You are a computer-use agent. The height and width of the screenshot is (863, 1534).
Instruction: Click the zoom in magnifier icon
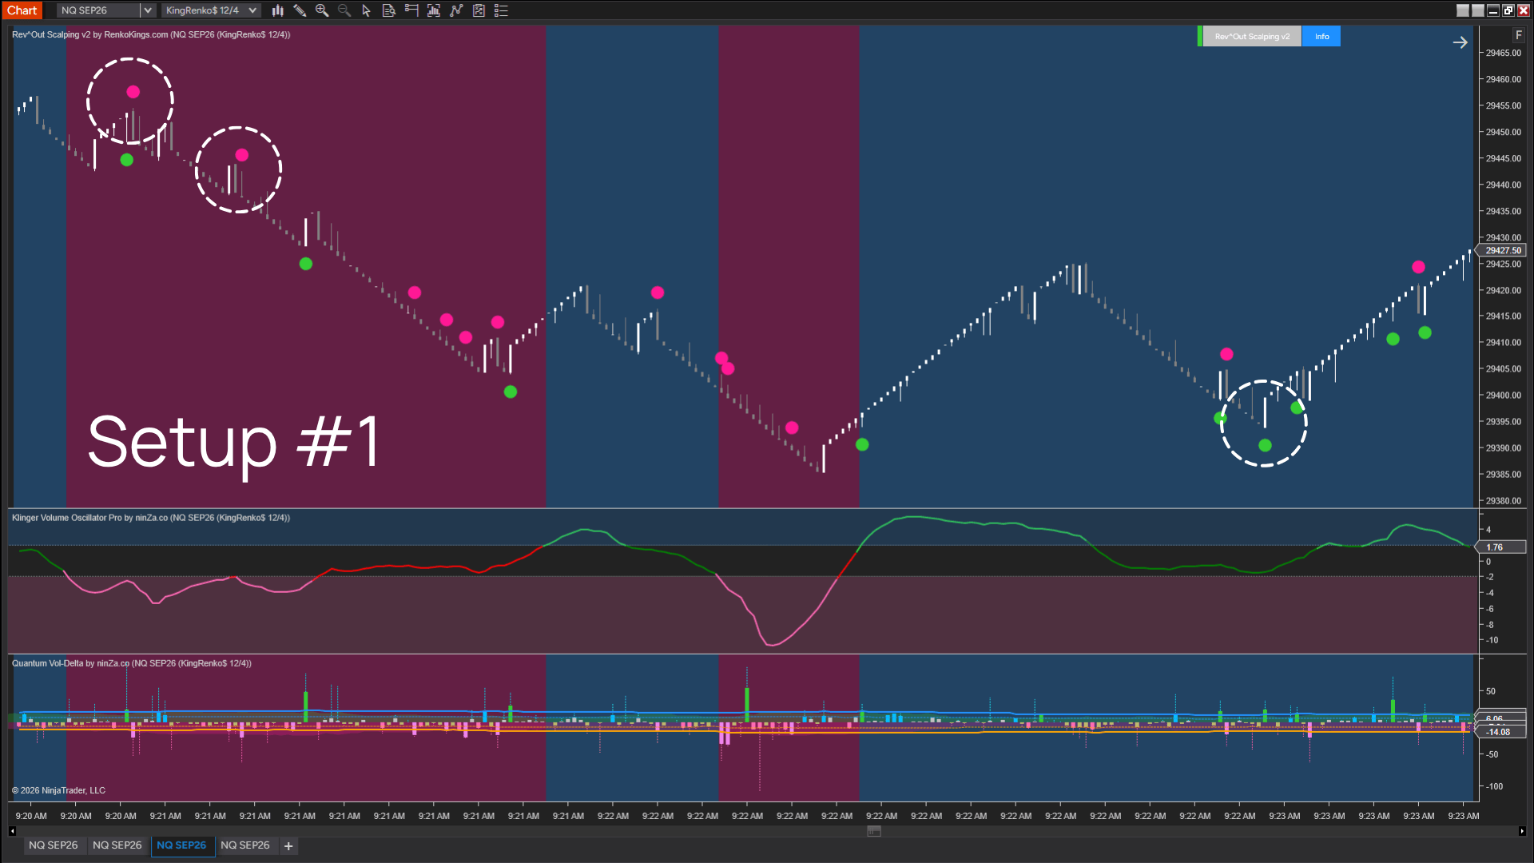322,10
